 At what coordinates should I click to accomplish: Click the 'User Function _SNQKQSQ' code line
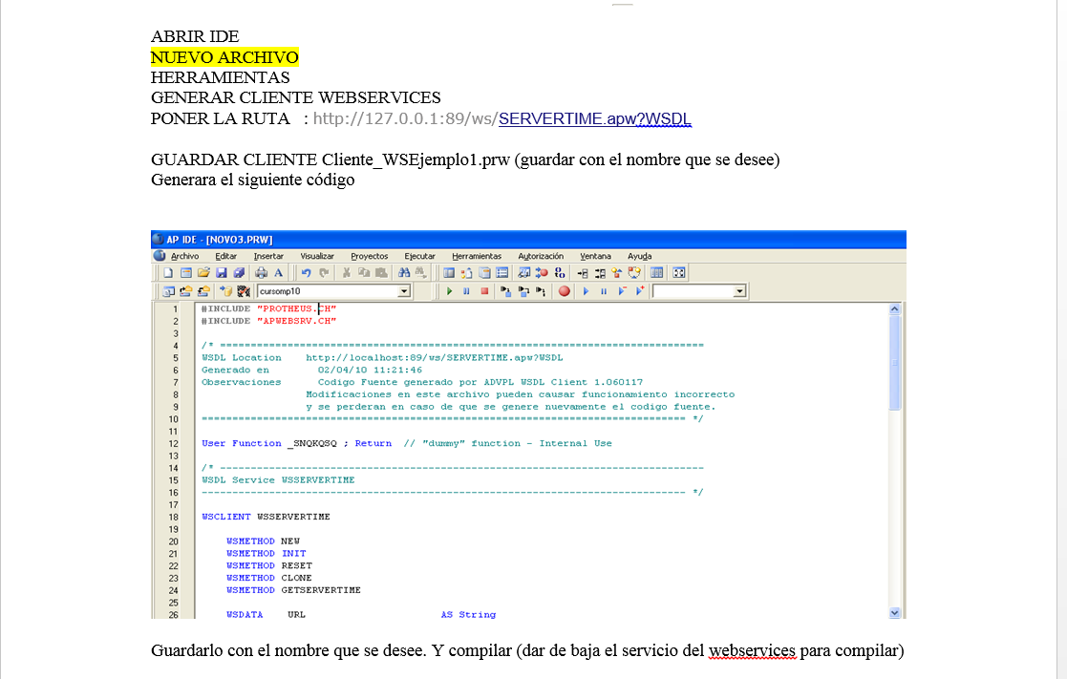[x=269, y=444]
